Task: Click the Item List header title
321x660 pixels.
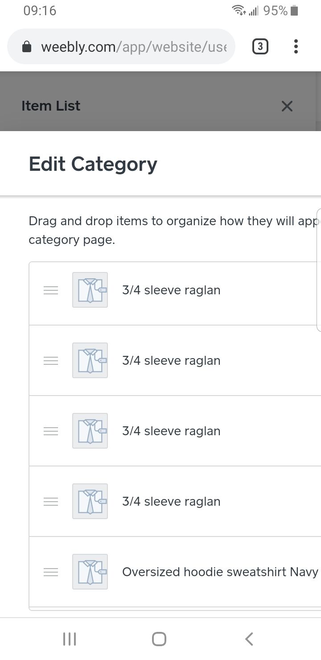Action: pyautogui.click(x=50, y=106)
